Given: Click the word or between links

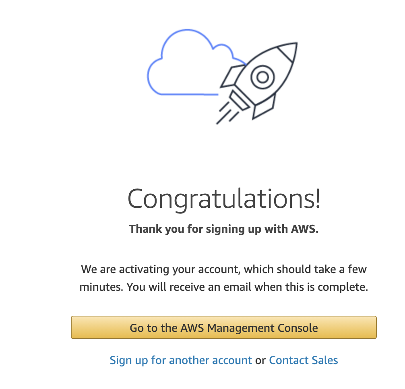Looking at the screenshot, I should point(261,360).
